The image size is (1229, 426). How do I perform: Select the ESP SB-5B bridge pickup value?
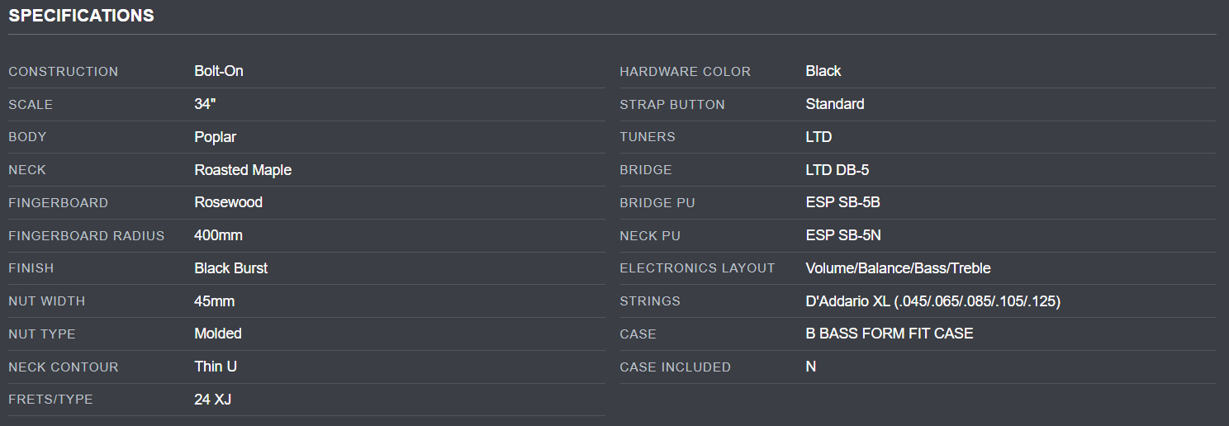(x=843, y=202)
